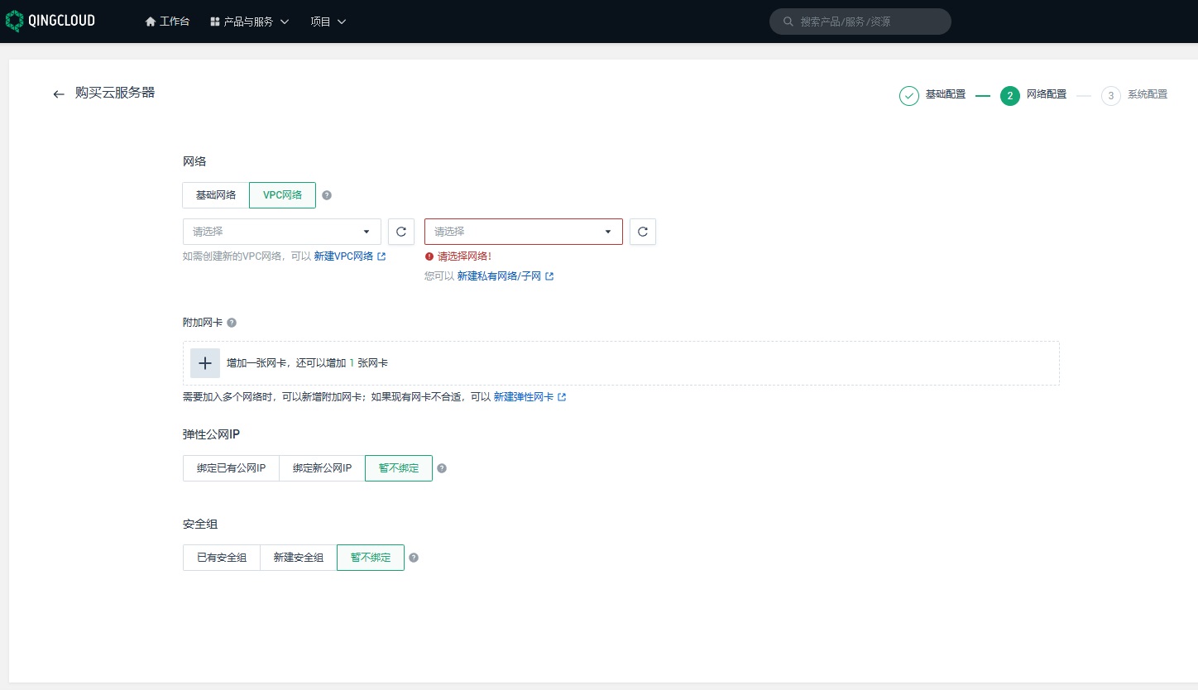The width and height of the screenshot is (1198, 690).
Task: Open the 新建弹性网卡 link
Action: click(525, 396)
